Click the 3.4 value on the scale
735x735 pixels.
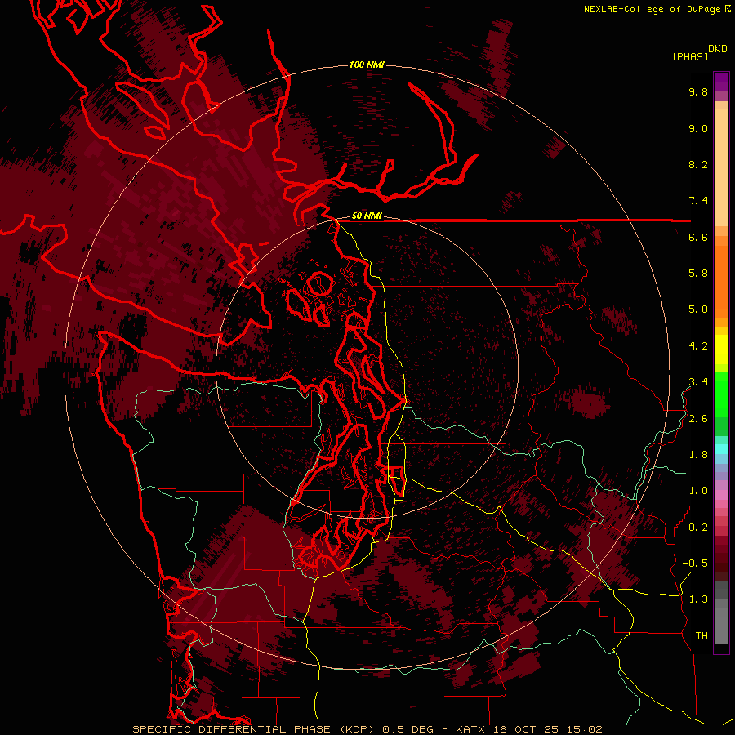coord(698,382)
